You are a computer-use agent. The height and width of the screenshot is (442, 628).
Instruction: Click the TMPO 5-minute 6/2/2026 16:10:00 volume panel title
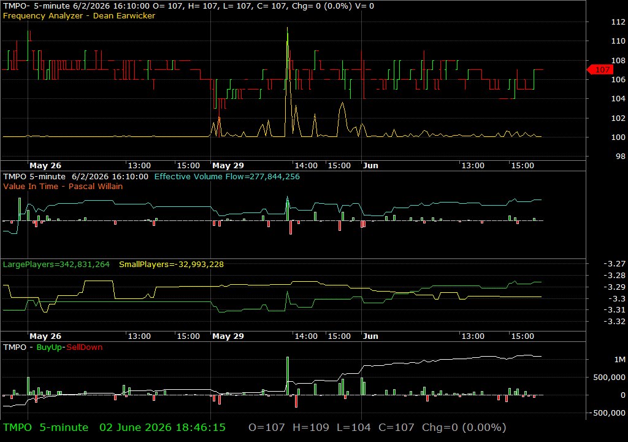pos(75,176)
